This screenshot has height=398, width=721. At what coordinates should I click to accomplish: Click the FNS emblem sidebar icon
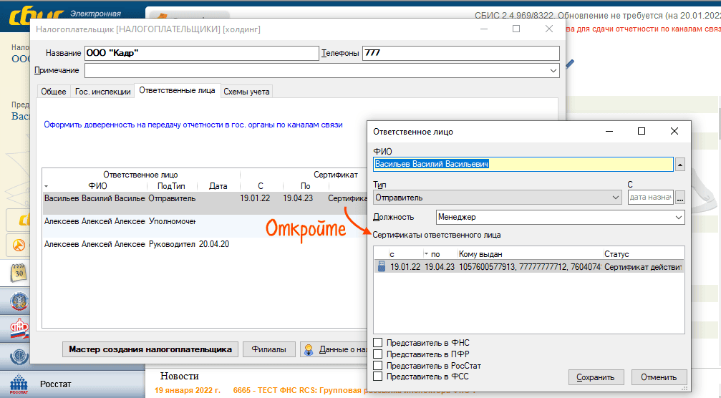point(18,302)
